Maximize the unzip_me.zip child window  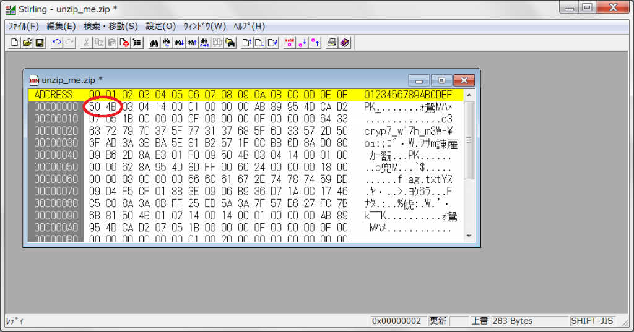point(441,80)
